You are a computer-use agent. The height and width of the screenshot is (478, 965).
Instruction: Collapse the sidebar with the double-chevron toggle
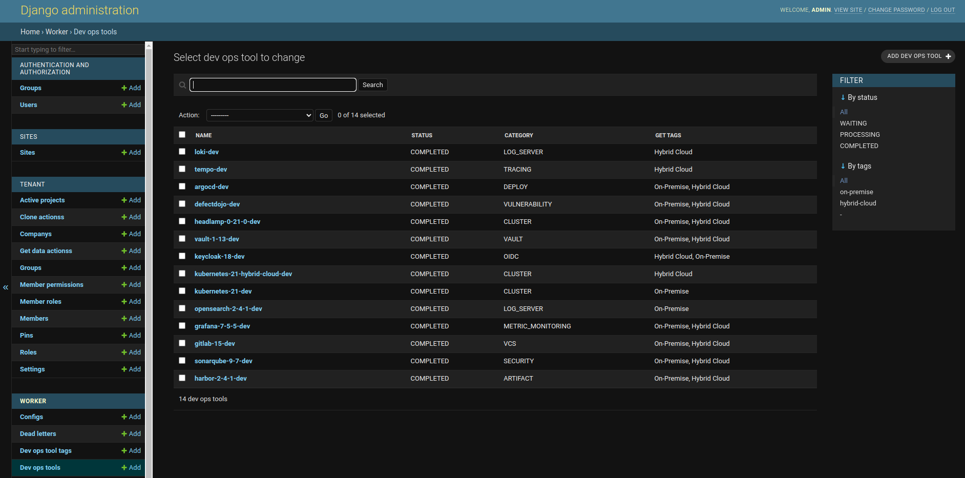coord(6,287)
